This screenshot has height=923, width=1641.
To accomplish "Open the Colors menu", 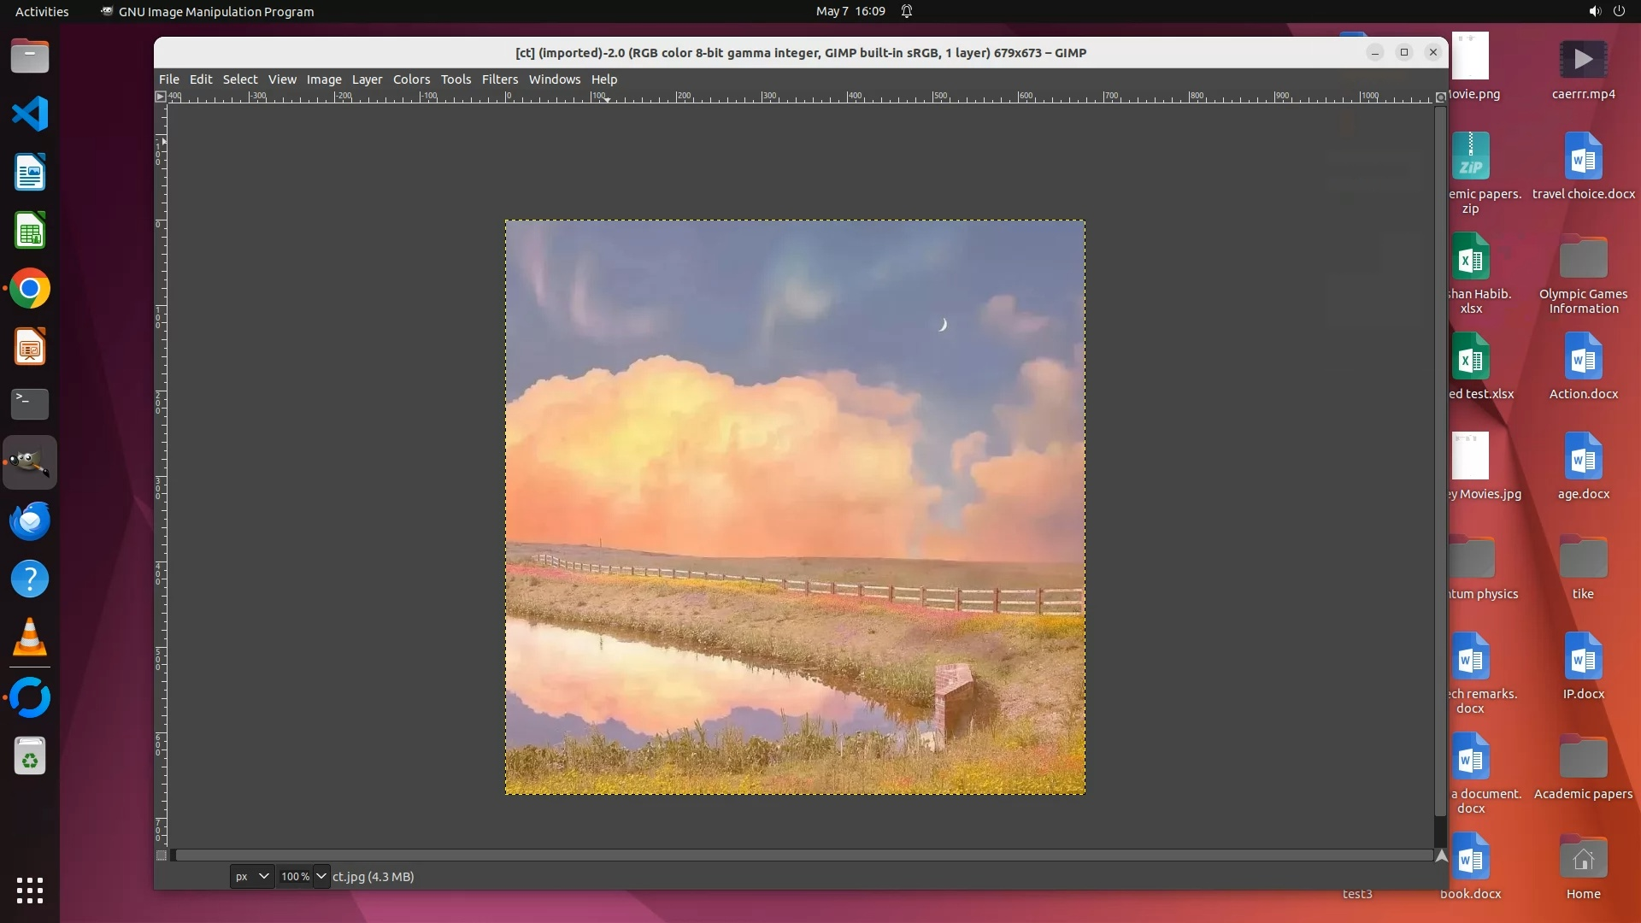I will pyautogui.click(x=411, y=79).
